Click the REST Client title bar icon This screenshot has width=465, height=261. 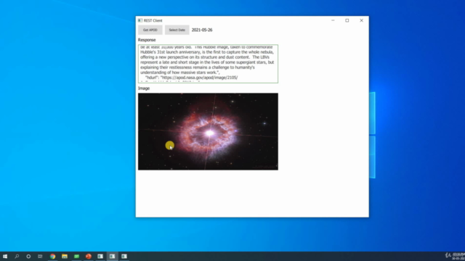tap(140, 20)
